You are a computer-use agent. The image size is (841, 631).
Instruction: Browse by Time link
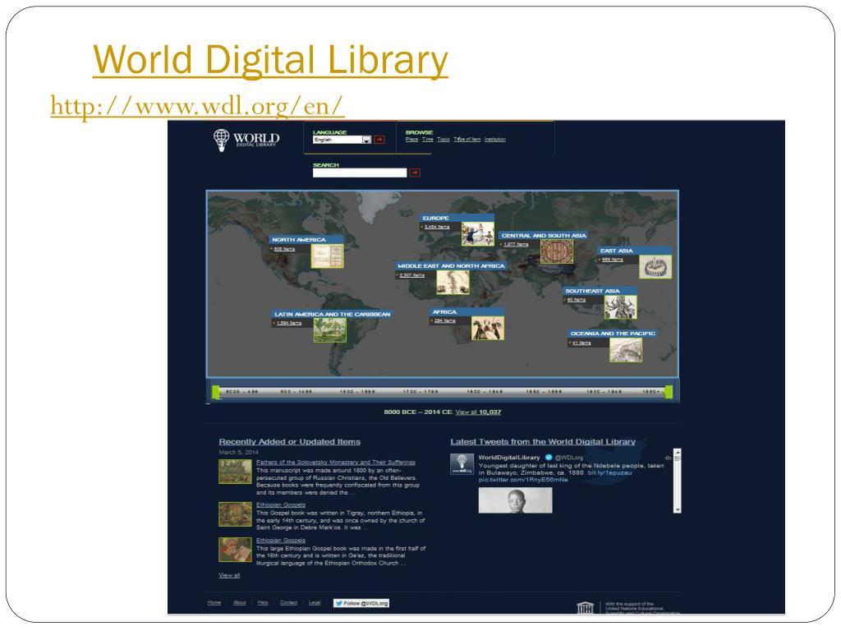pos(427,140)
